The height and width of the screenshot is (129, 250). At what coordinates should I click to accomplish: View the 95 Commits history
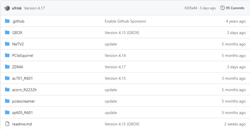click(x=235, y=8)
